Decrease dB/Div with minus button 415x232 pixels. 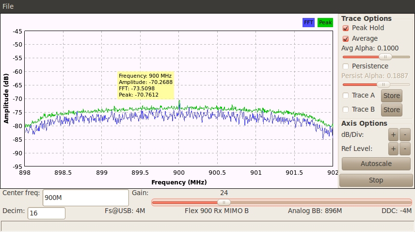405,135
